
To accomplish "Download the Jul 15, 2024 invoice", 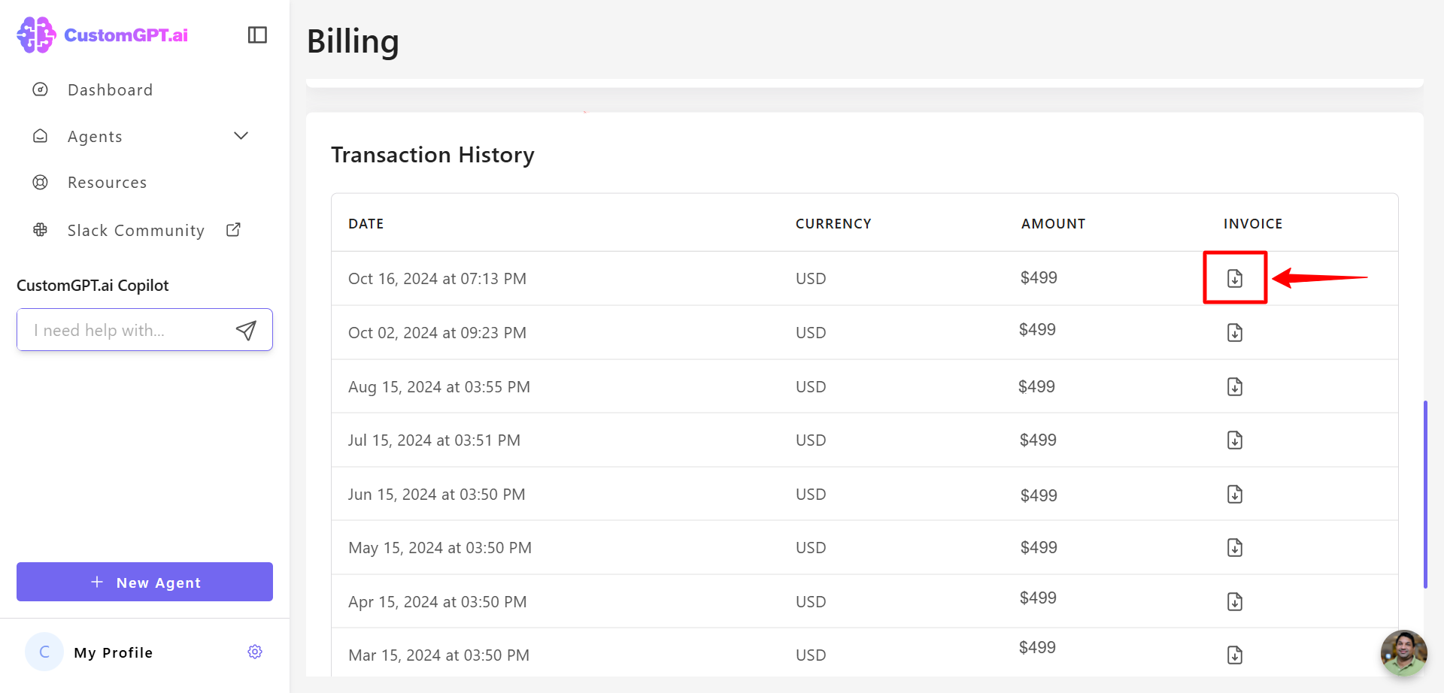I will coord(1234,440).
